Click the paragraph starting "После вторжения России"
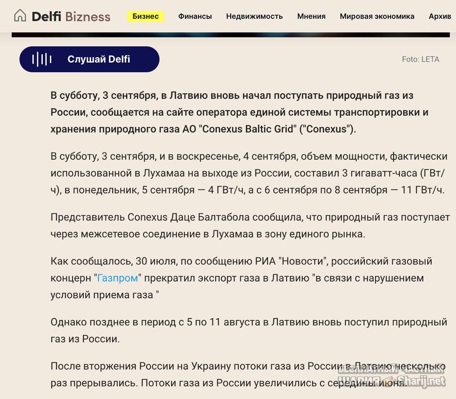This screenshot has height=399, width=456. (248, 374)
